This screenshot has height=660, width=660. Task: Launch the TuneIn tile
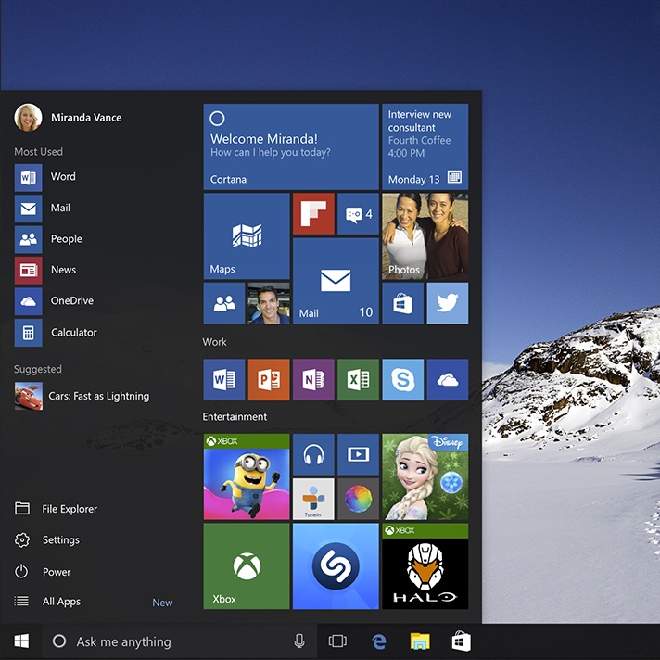click(313, 500)
